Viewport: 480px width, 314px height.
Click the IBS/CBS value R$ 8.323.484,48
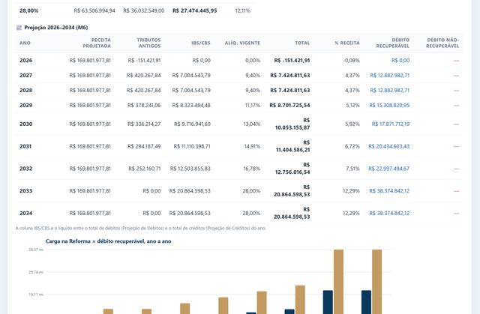[x=191, y=106]
